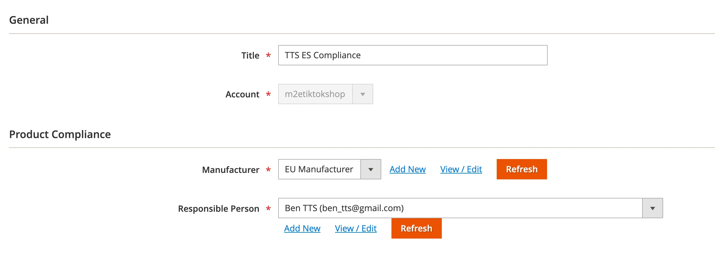
Task: Click the Account field label
Action: (x=242, y=94)
